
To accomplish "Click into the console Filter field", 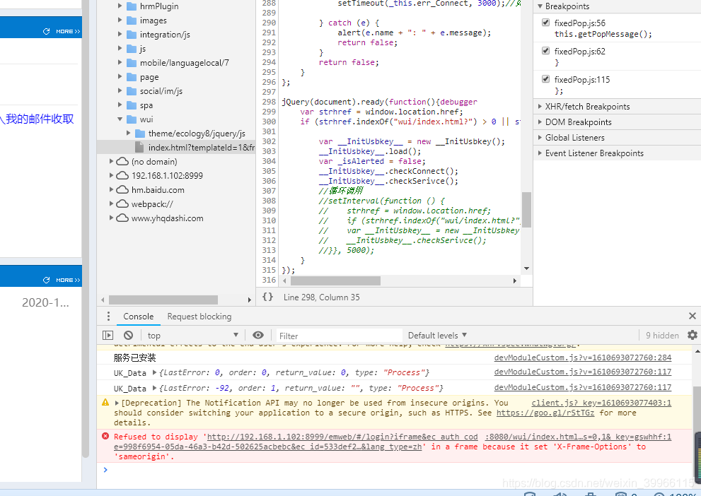I will [x=339, y=336].
